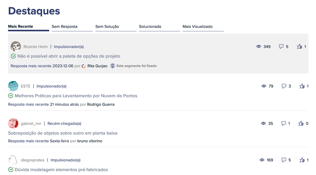Viewport: 316px width, 175px height.
Task: Open Rodrigo Guerra's profile link
Action: click(101, 104)
